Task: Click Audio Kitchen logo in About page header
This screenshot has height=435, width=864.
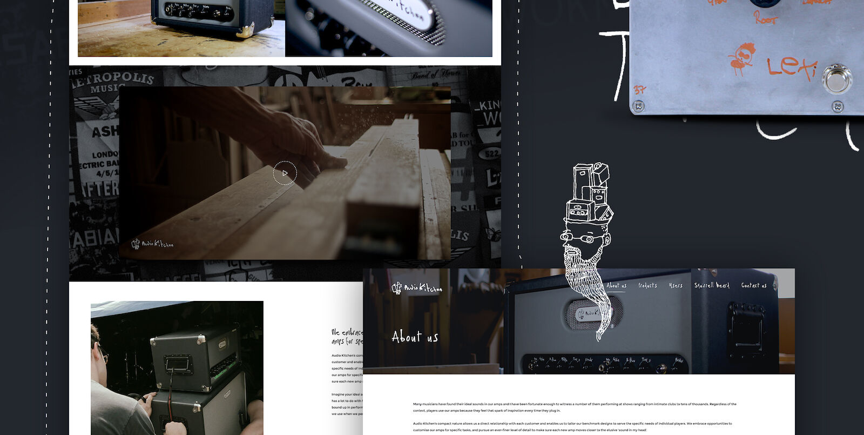Action: pyautogui.click(x=417, y=288)
